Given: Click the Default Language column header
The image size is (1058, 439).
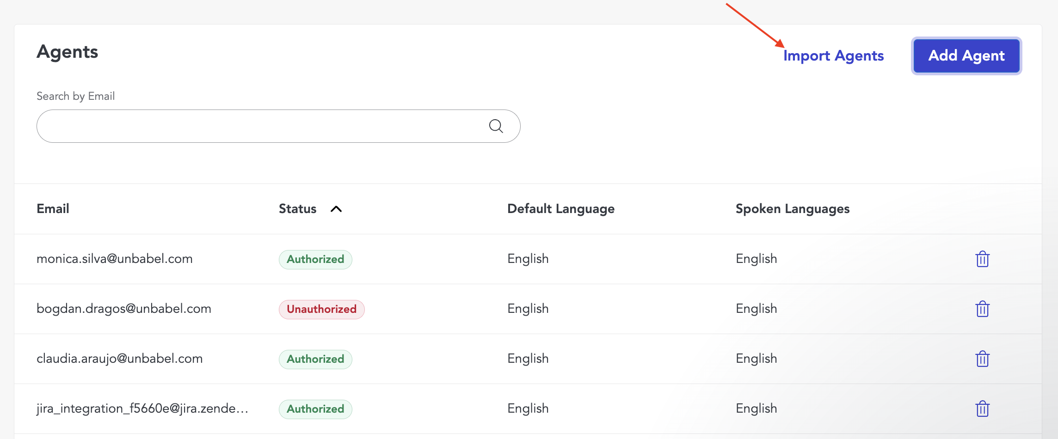Looking at the screenshot, I should (x=561, y=209).
